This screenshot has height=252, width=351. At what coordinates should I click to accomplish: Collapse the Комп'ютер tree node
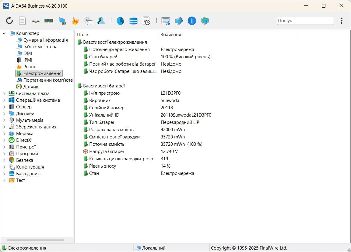pyautogui.click(x=4, y=33)
